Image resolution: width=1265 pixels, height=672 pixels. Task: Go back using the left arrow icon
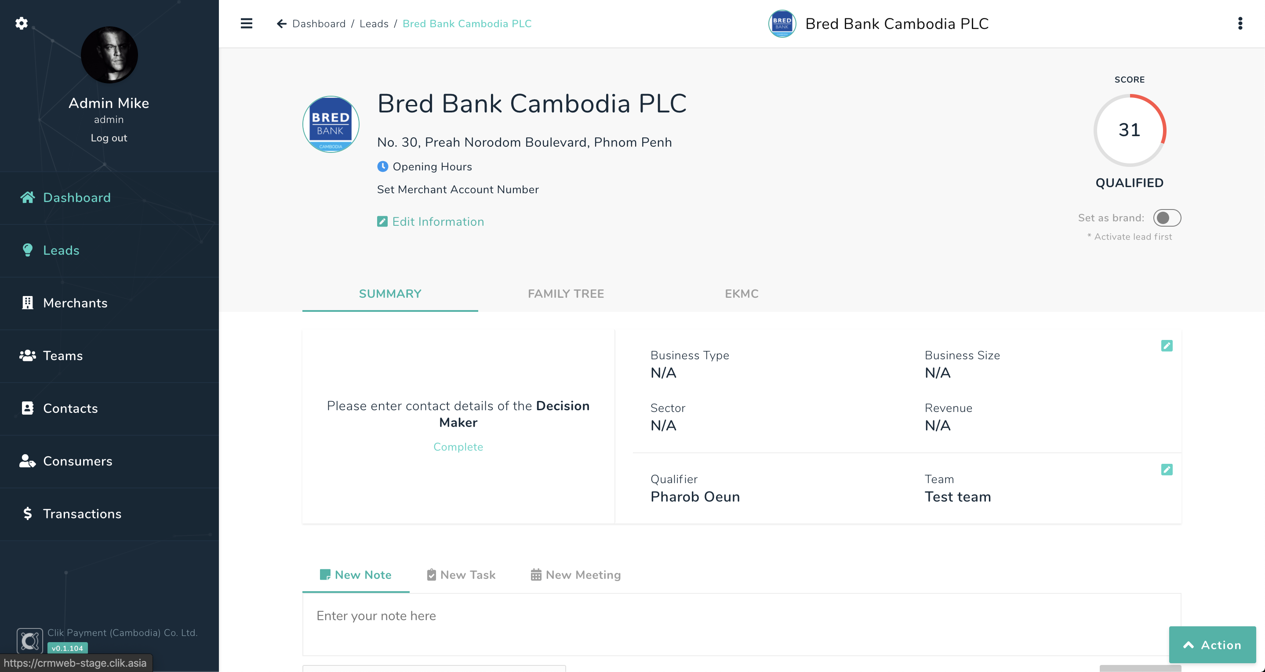[281, 24]
